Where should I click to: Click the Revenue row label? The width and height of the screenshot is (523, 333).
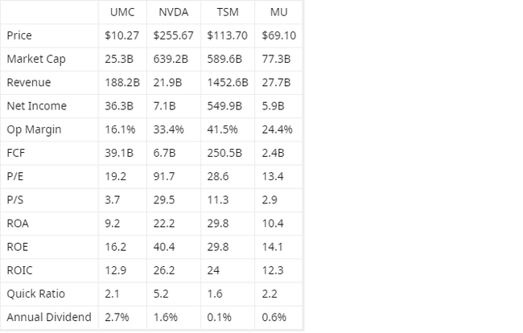pyautogui.click(x=29, y=82)
